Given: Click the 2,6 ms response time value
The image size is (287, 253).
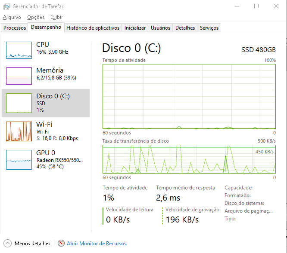Looking at the screenshot, I should 168,198.
